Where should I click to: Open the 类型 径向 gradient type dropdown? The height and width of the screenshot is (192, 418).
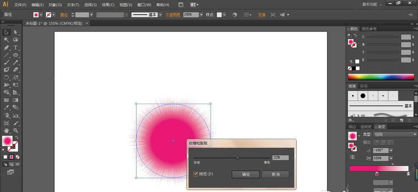[390, 135]
